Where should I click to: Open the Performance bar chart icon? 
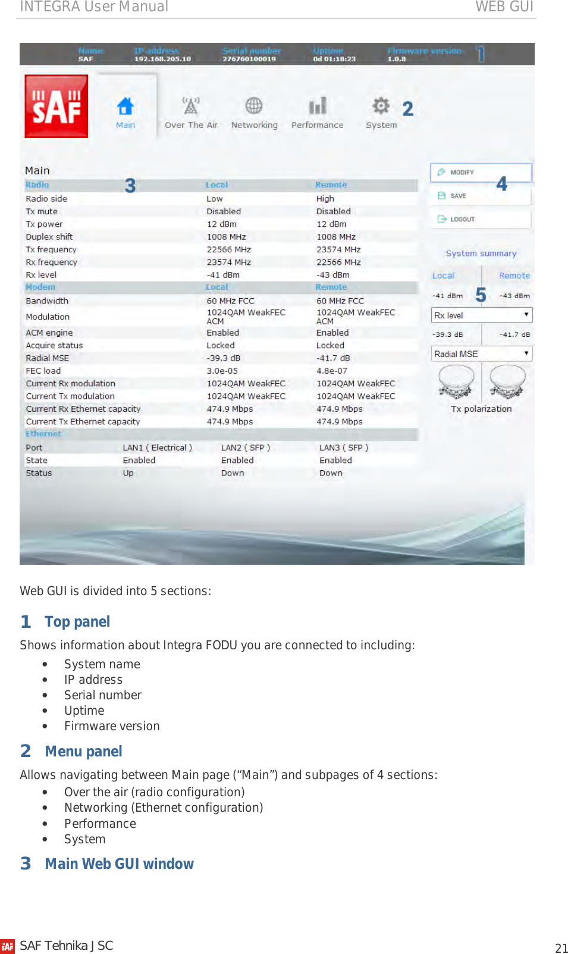318,106
